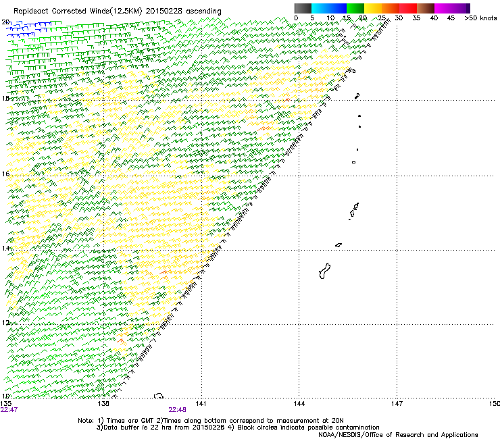The width and height of the screenshot is (500, 439).
Task: Click the '40' legend scale label
Action: (x=434, y=18)
